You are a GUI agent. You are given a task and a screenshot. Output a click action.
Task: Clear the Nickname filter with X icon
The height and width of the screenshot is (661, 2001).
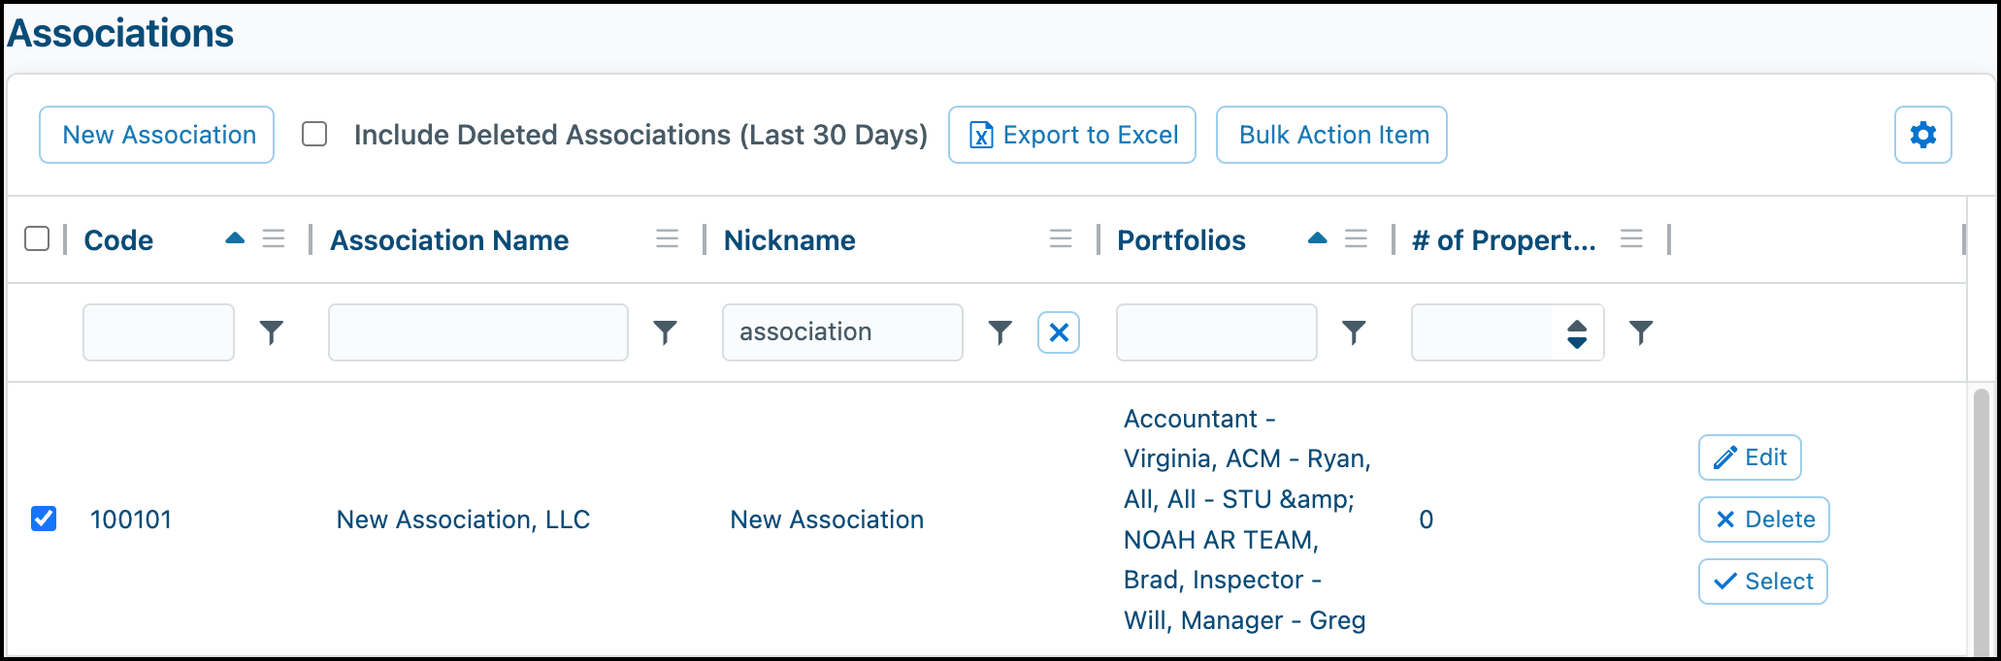(1059, 332)
